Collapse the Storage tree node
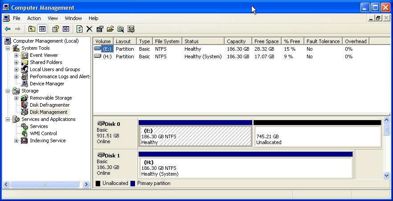This screenshot has height=201, width=393. (x=8, y=91)
